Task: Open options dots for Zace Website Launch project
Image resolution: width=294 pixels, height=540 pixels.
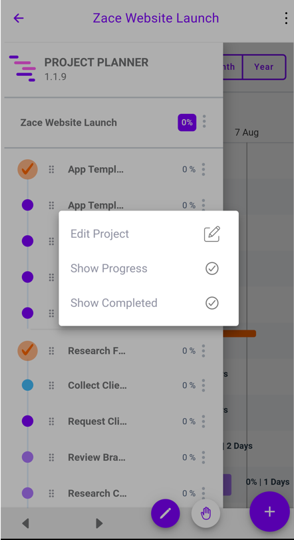Action: click(204, 122)
